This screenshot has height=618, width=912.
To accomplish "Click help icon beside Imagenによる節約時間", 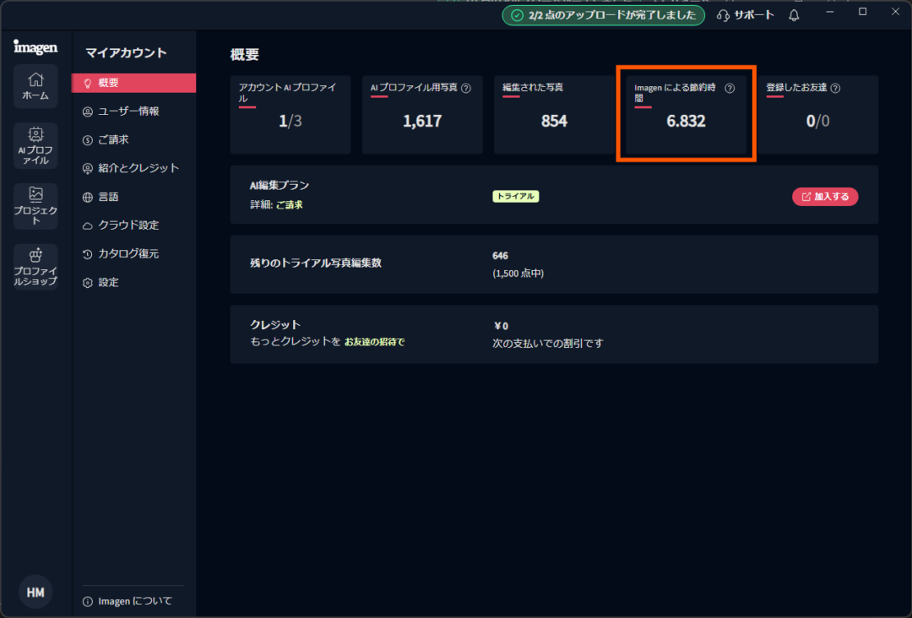I will (730, 88).
